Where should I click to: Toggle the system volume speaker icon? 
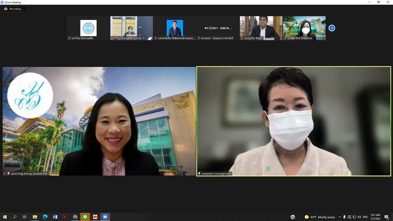[359, 217]
